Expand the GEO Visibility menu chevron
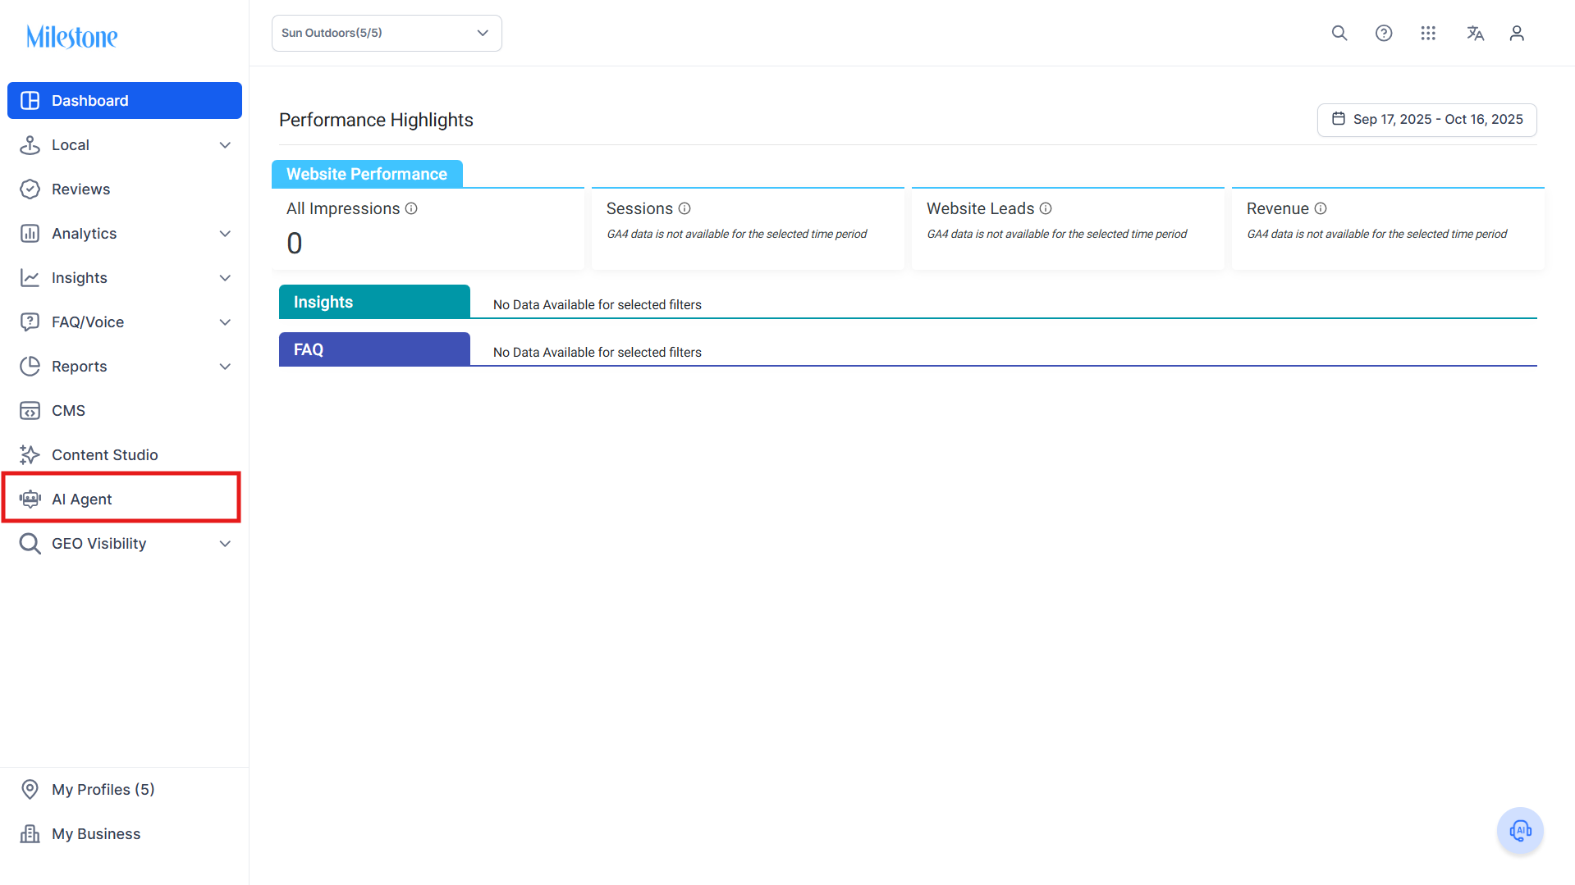 tap(225, 544)
